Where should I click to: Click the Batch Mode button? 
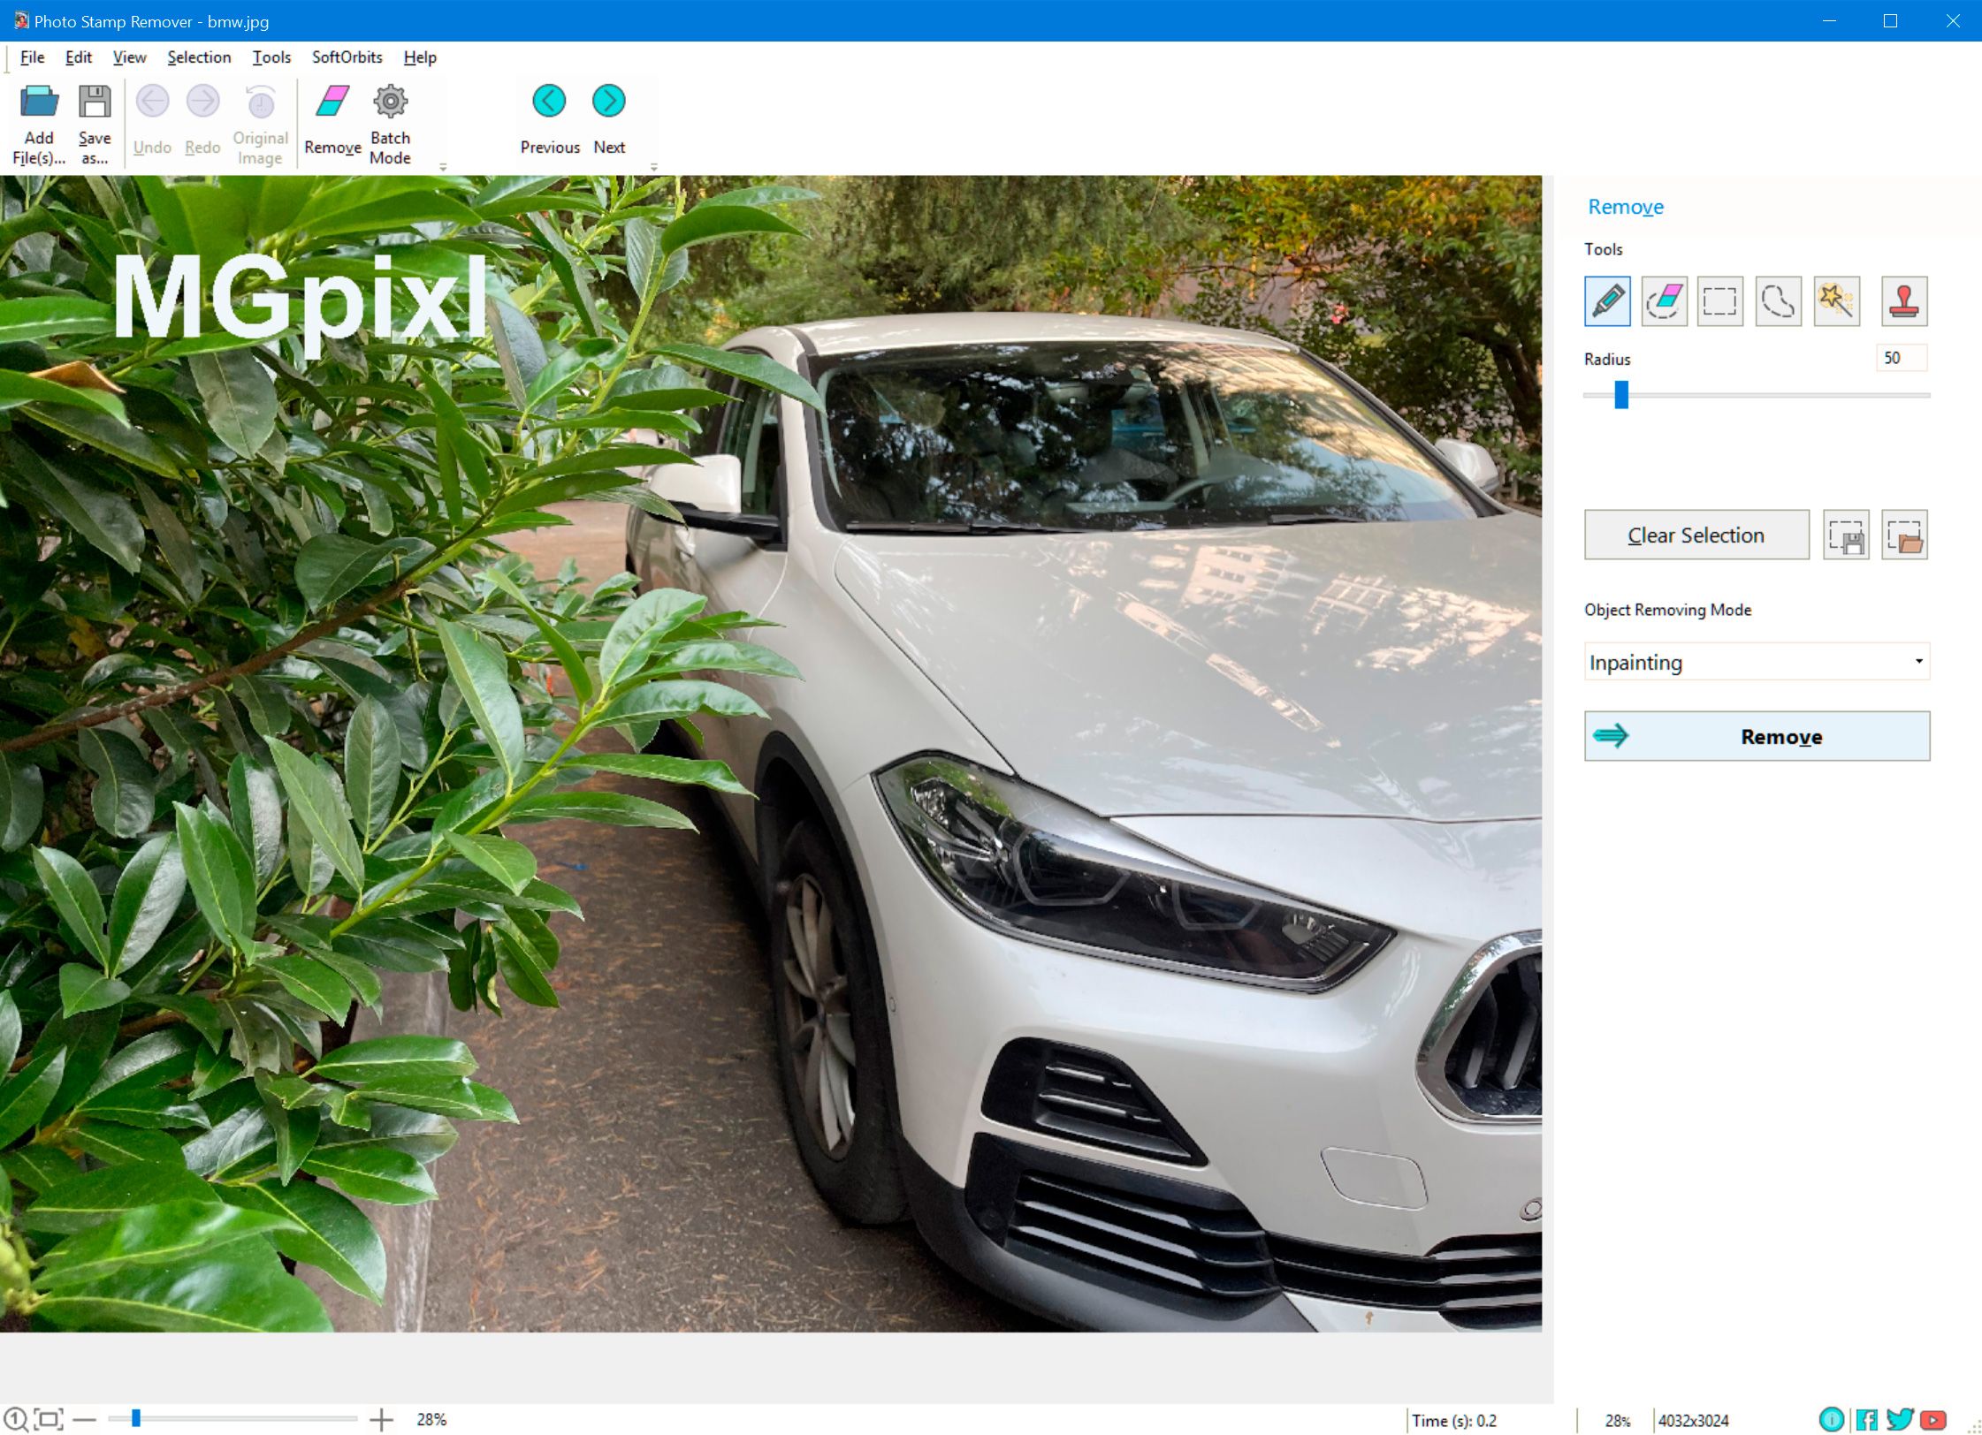(388, 123)
